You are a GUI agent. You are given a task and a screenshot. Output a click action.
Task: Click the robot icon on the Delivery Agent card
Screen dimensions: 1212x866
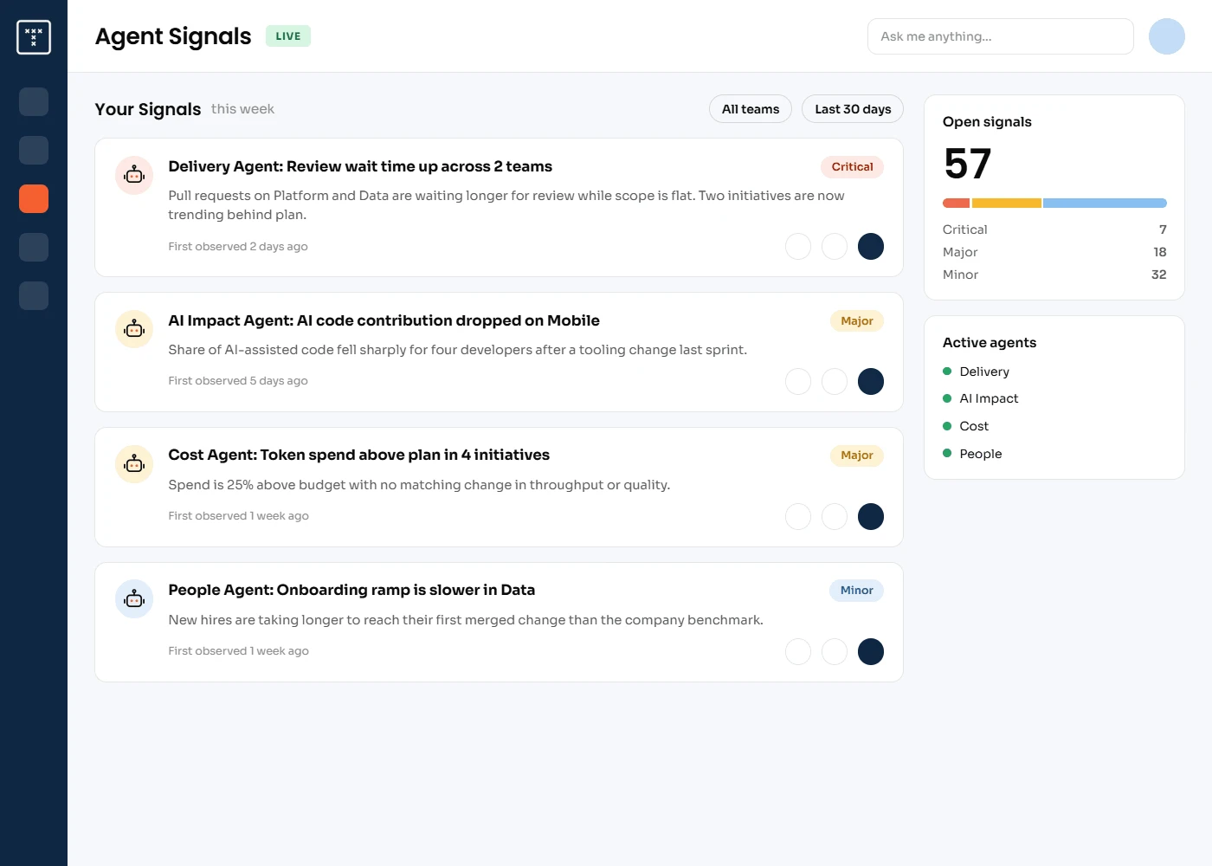pos(134,176)
